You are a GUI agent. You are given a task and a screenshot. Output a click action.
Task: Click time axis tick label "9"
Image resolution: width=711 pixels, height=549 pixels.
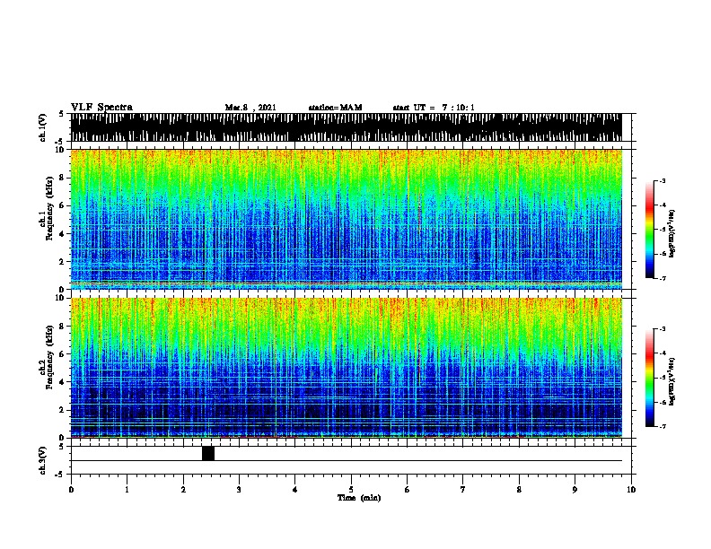coord(575,490)
